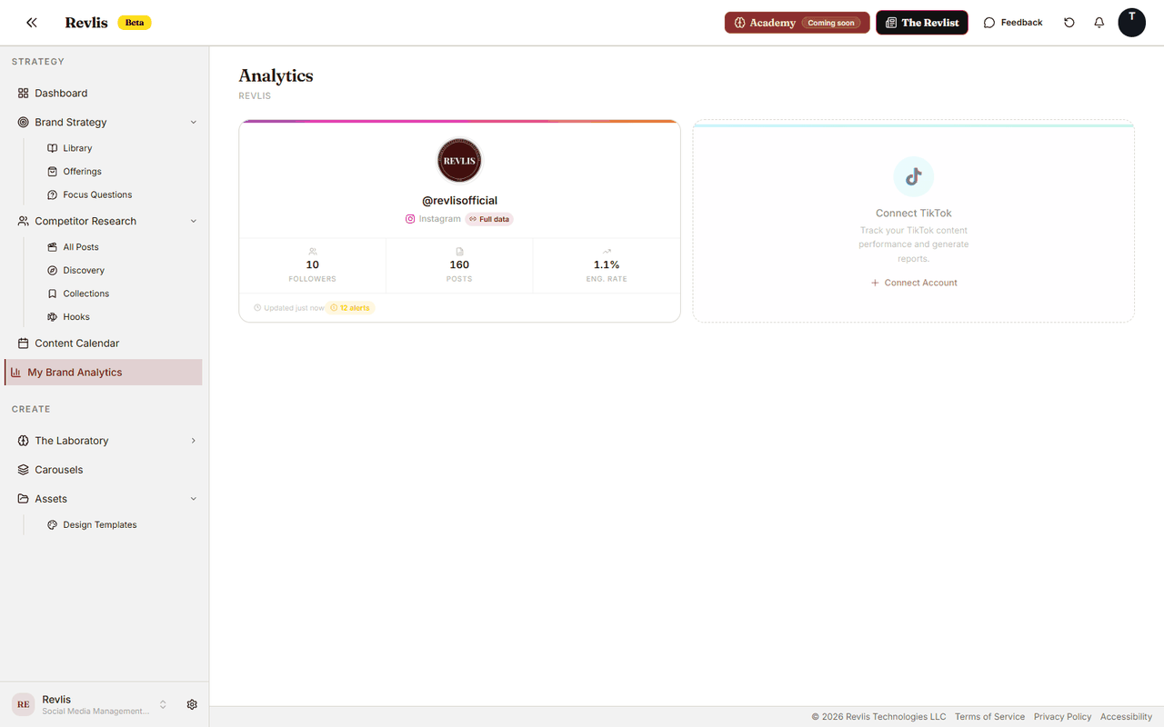The width and height of the screenshot is (1164, 727).
Task: Click the 1.1% Eng. Rate stat
Action: pos(607,266)
